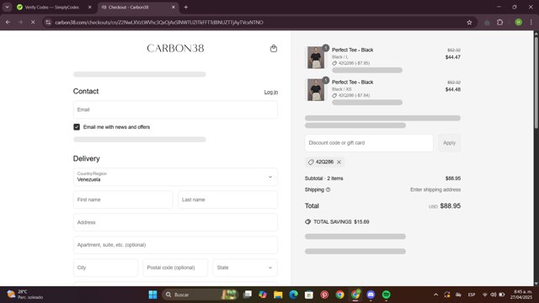Remove discount code 42Q286 with X
539x303 pixels.
pos(339,162)
